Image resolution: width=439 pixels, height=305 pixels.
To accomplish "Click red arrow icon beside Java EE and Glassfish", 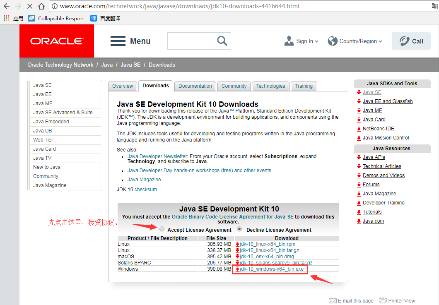I will pos(359,101).
